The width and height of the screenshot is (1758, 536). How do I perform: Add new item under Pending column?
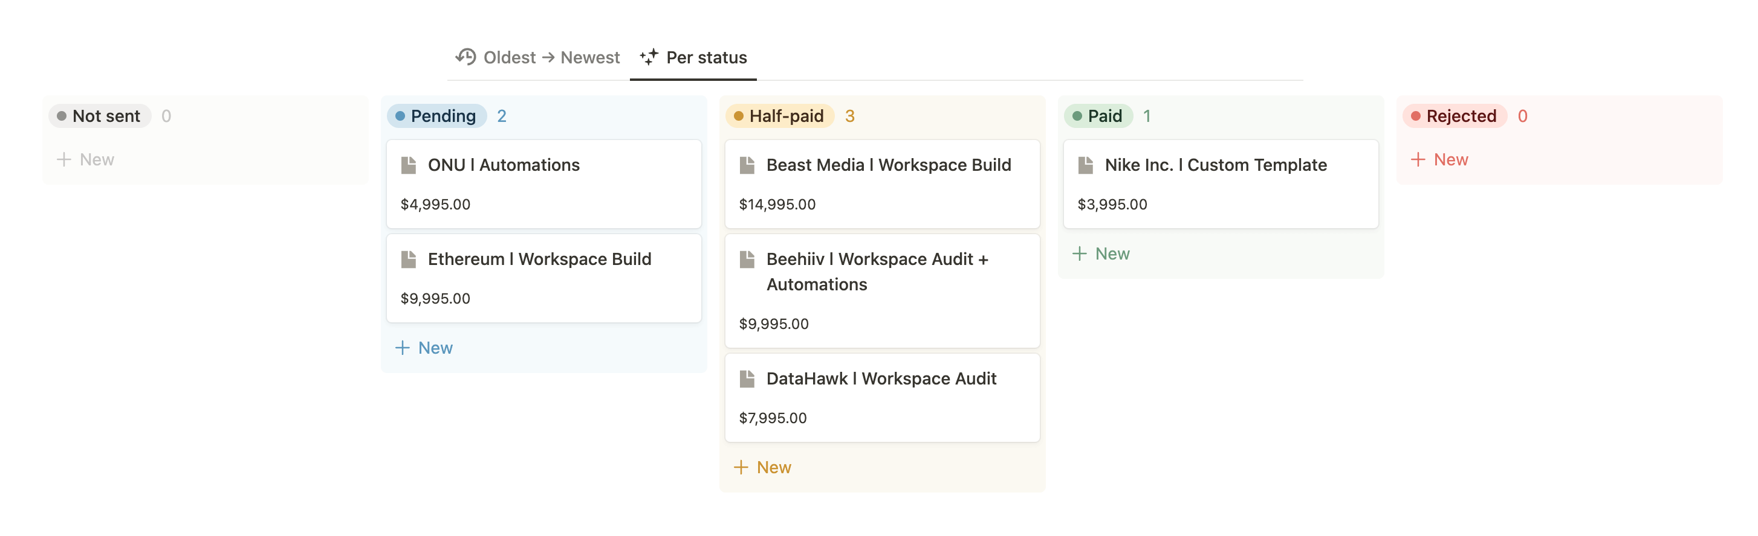[x=424, y=348]
